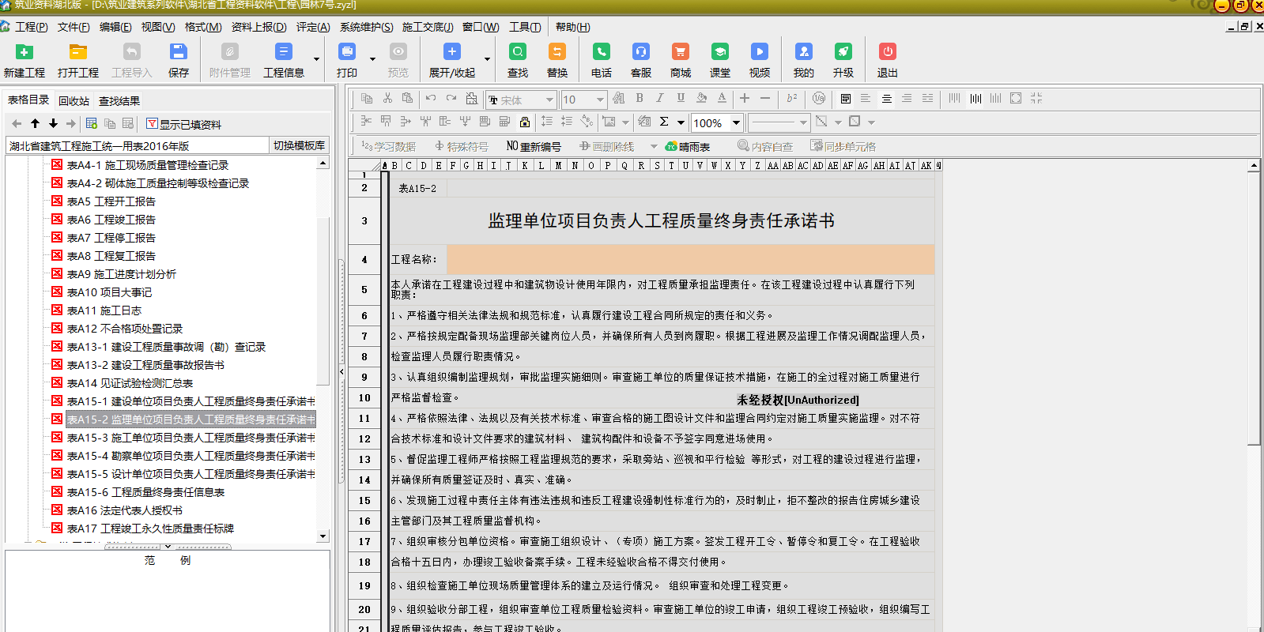Open the 宋体 font name dropdown

coord(549,100)
